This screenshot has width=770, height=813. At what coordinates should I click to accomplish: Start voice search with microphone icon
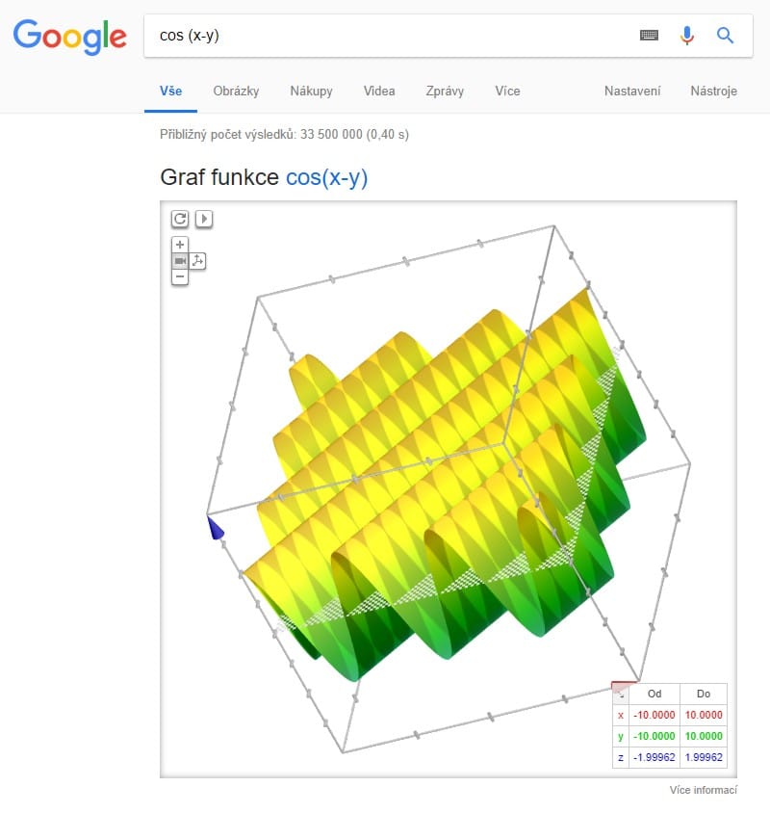coord(686,36)
